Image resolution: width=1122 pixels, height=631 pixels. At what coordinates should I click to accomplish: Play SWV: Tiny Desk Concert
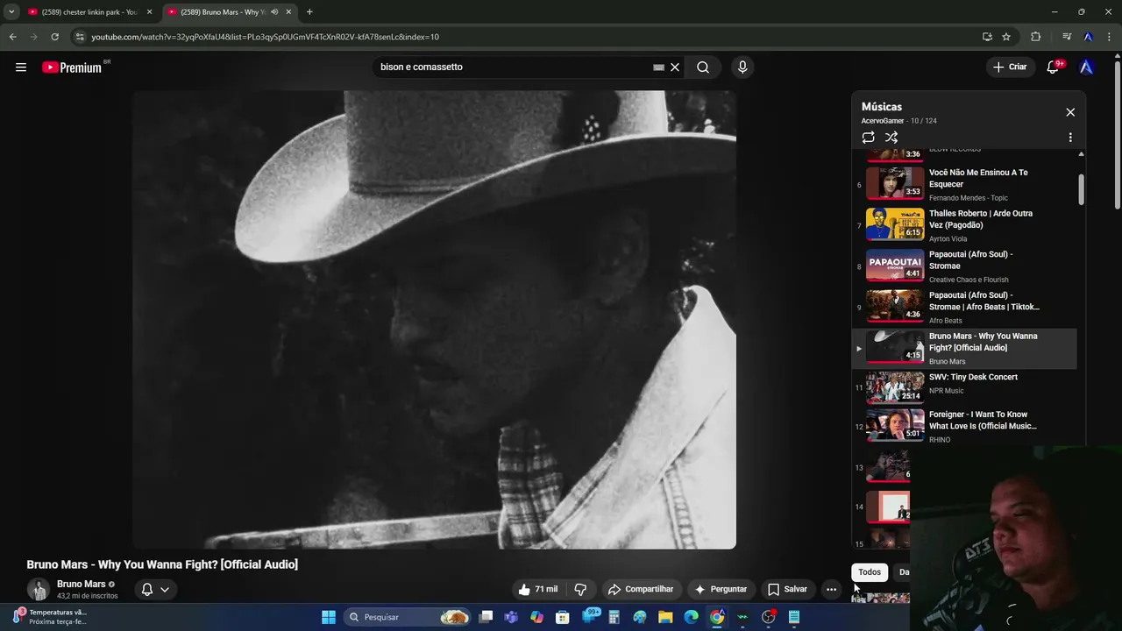point(964,387)
